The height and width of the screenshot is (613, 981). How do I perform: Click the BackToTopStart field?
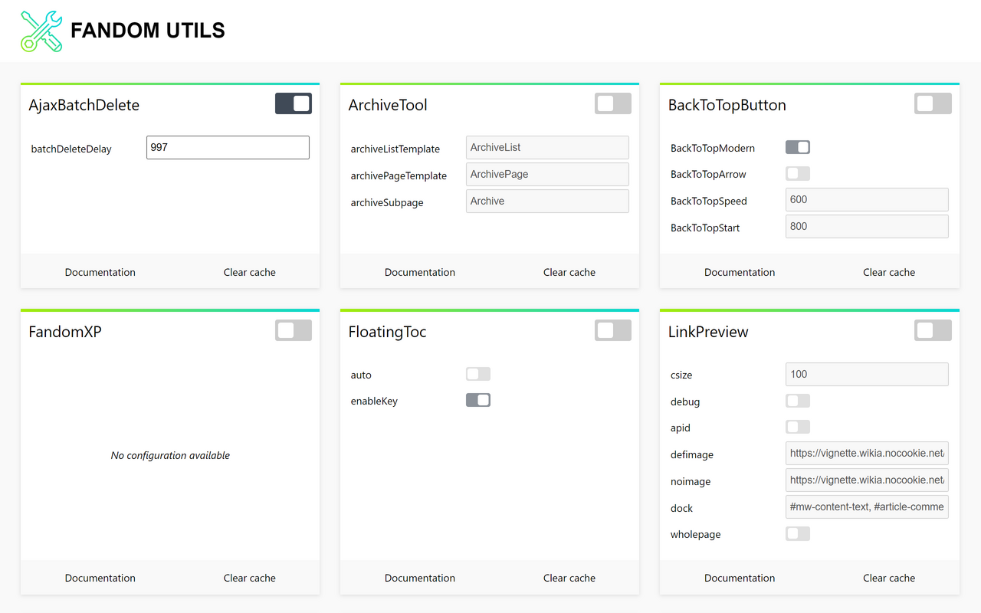[x=867, y=226]
